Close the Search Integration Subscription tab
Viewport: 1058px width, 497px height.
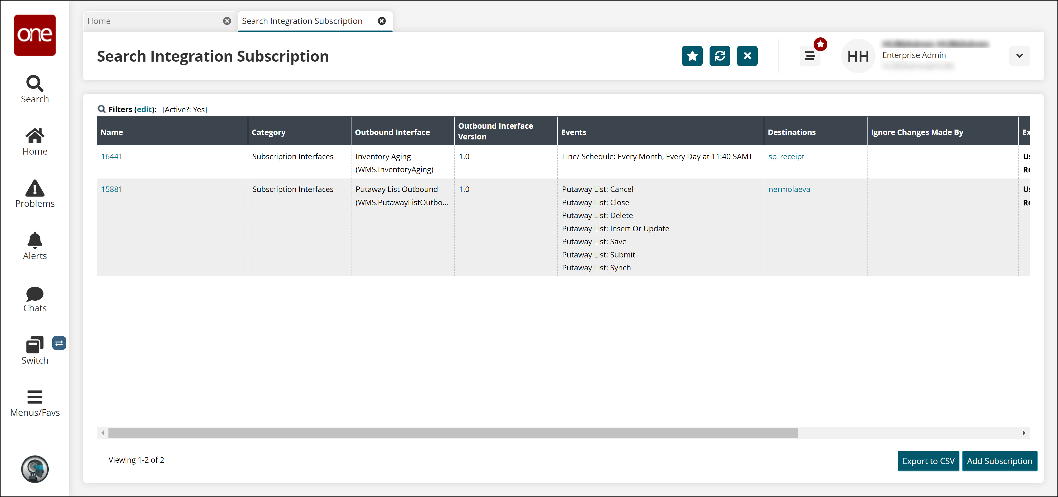381,21
